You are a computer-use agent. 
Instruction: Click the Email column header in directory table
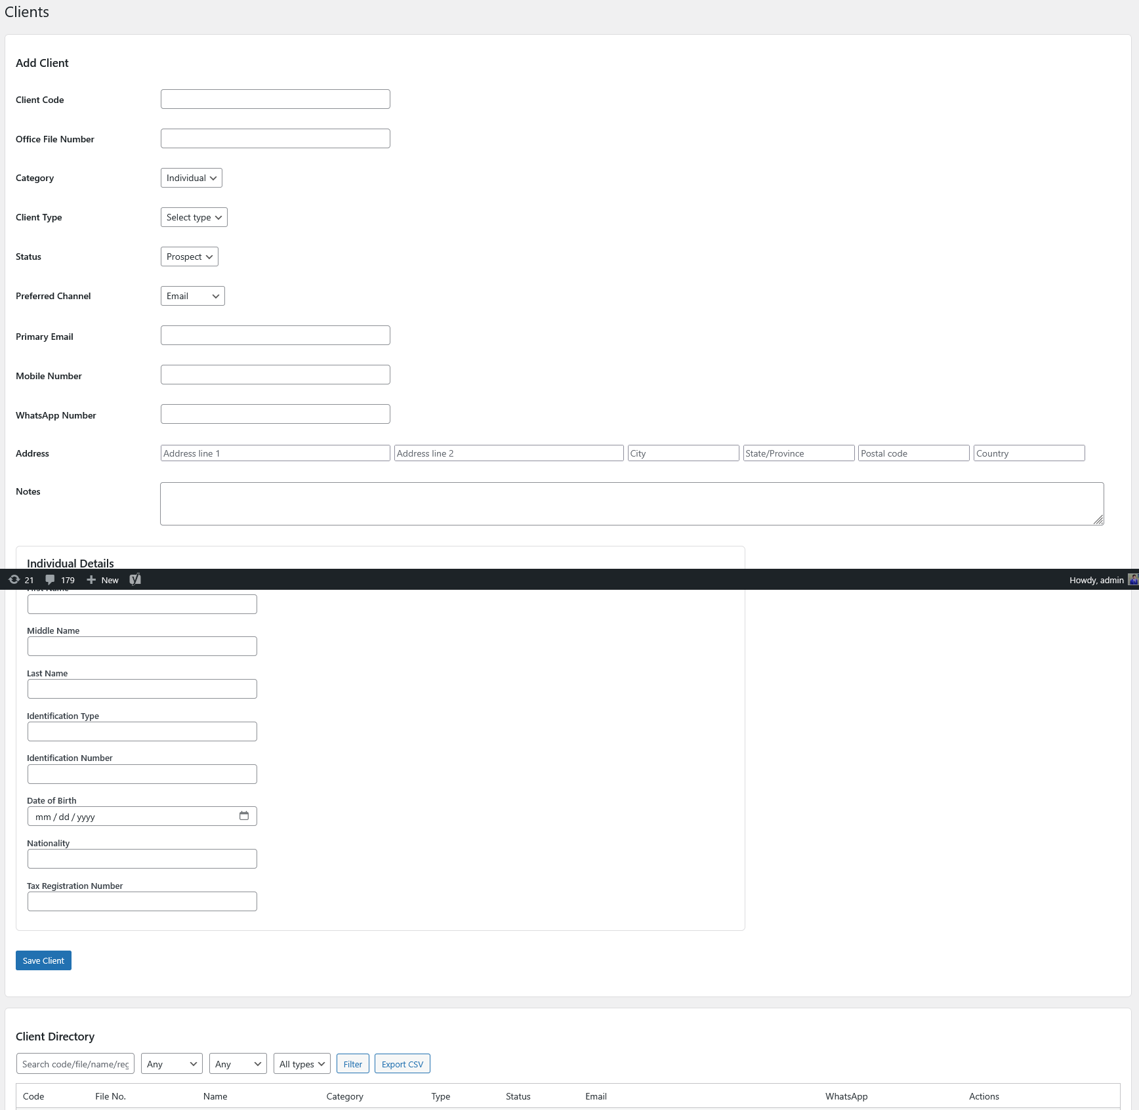click(596, 1096)
